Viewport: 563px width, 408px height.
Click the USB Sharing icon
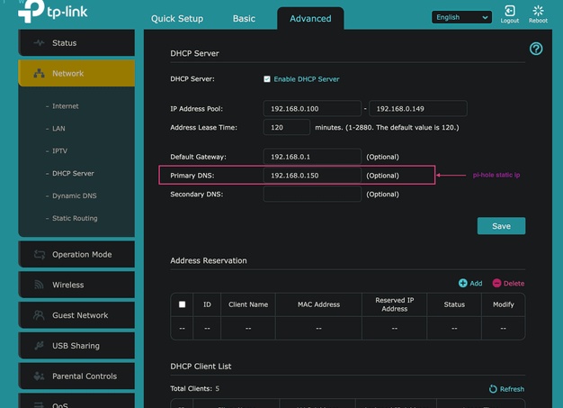pos(39,346)
